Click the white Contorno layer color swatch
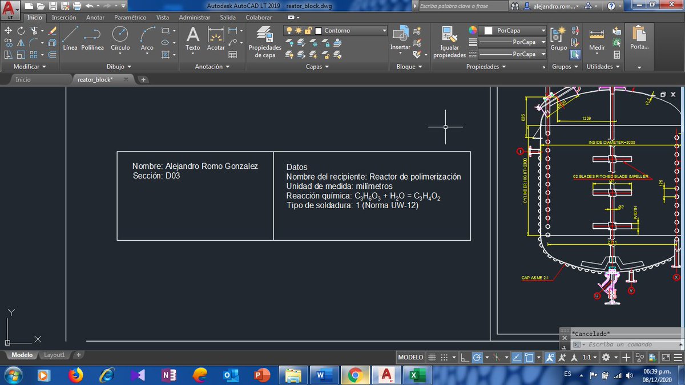Image resolution: width=685 pixels, height=385 pixels. [319, 30]
